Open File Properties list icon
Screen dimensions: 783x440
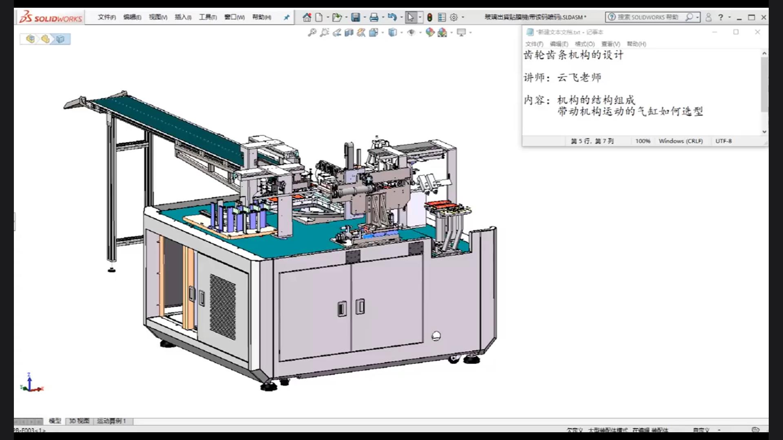(442, 17)
